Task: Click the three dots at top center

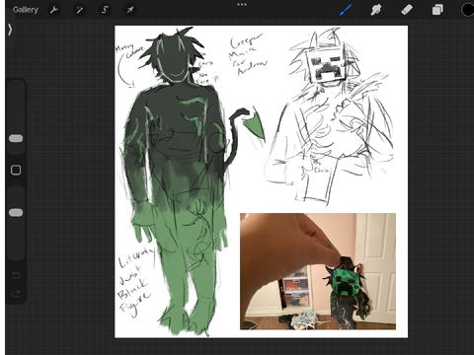Action: point(242,5)
